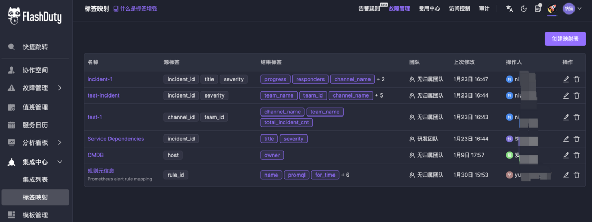The height and width of the screenshot is (222, 592).
Task: Edit the test-1 mapping table
Action: tap(566, 117)
